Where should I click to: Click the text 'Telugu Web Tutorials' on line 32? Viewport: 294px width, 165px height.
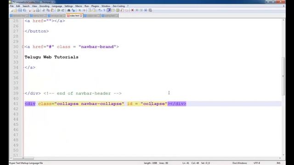click(51, 57)
